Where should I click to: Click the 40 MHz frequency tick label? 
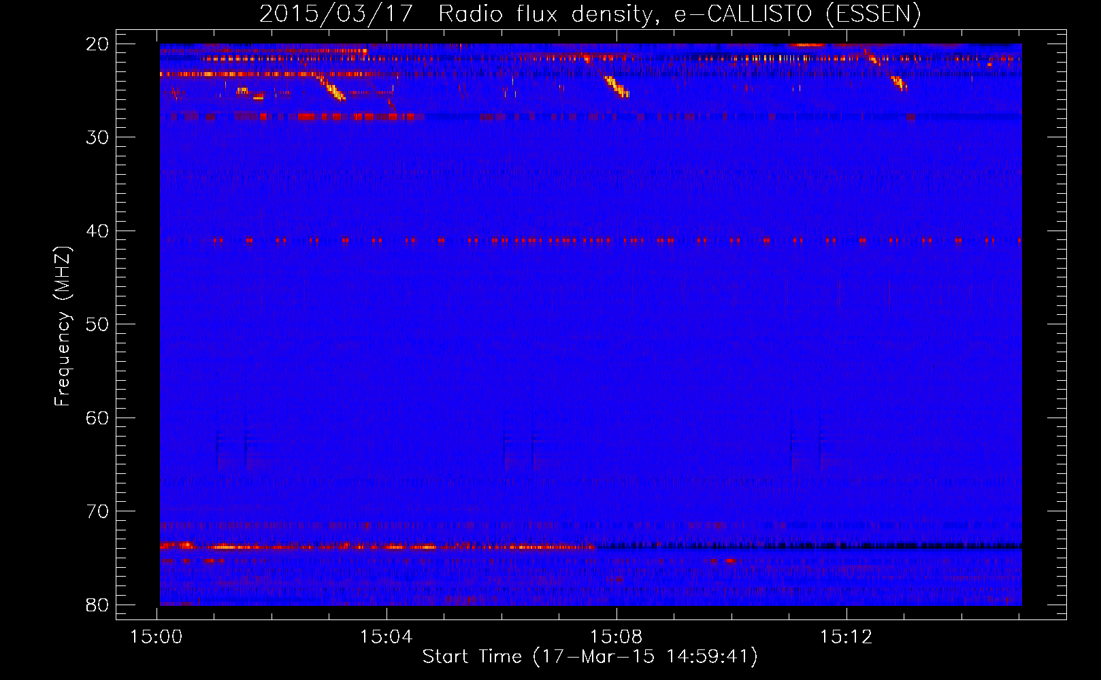click(x=97, y=231)
